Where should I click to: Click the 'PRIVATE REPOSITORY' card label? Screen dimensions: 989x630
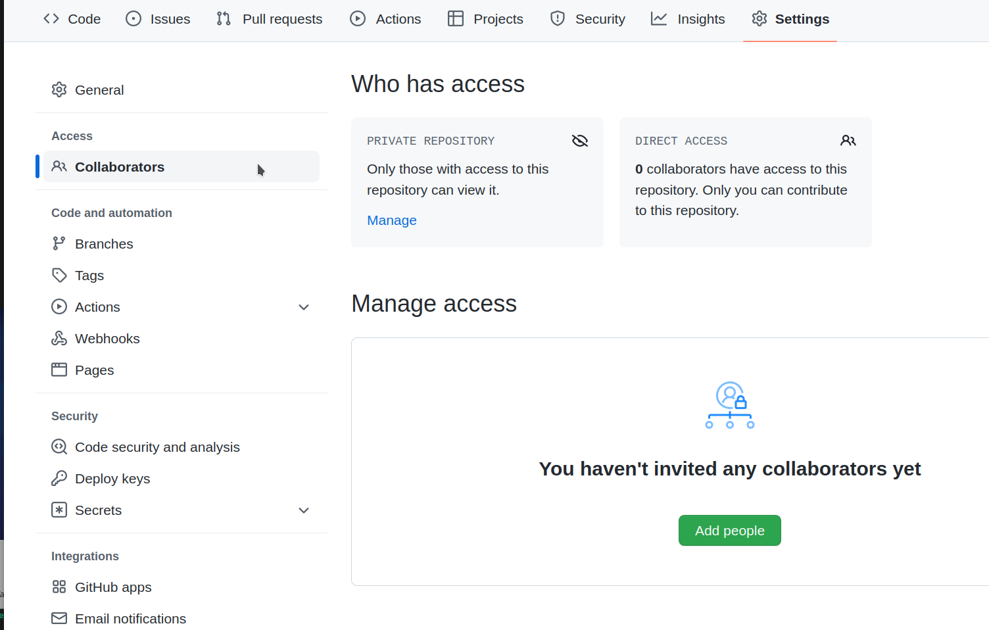coord(431,141)
